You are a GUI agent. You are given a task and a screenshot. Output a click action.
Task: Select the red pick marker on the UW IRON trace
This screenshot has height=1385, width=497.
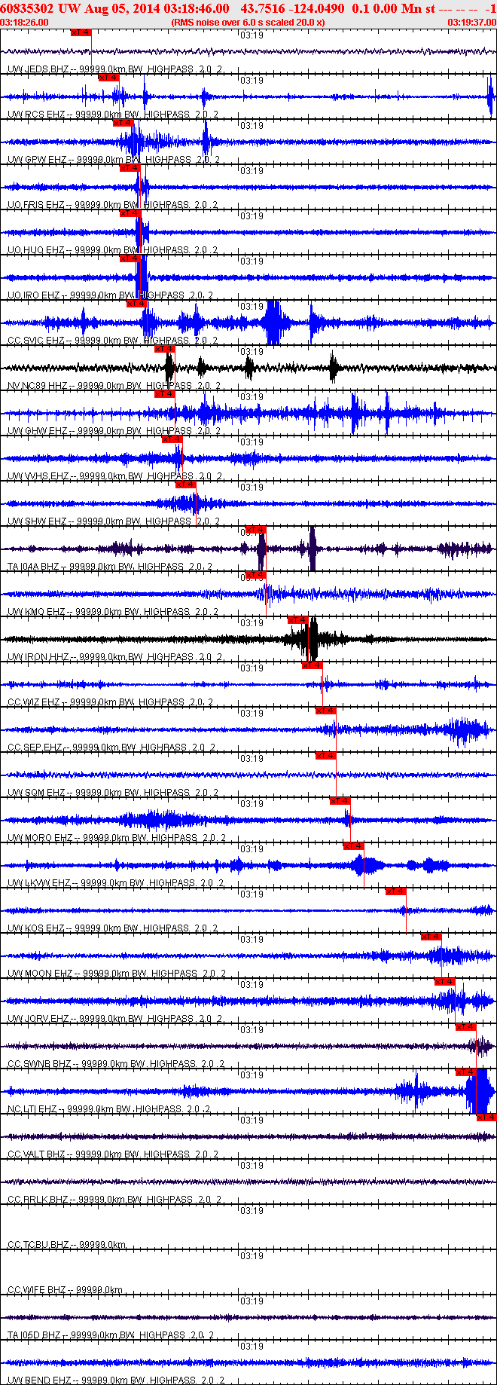(298, 620)
